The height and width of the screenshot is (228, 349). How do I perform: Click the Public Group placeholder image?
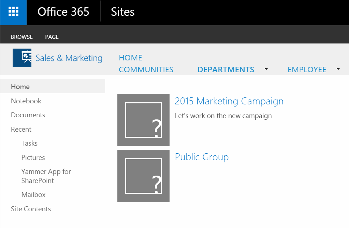(x=144, y=176)
